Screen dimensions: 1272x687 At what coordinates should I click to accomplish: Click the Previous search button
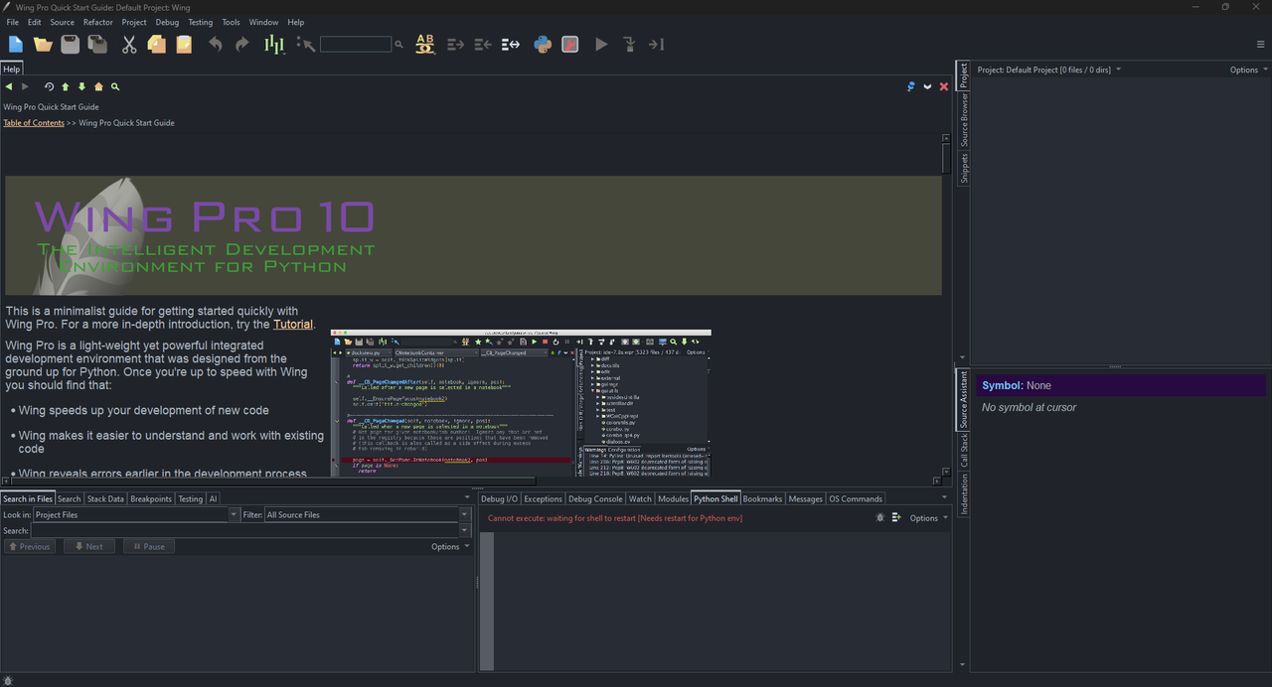coord(29,546)
